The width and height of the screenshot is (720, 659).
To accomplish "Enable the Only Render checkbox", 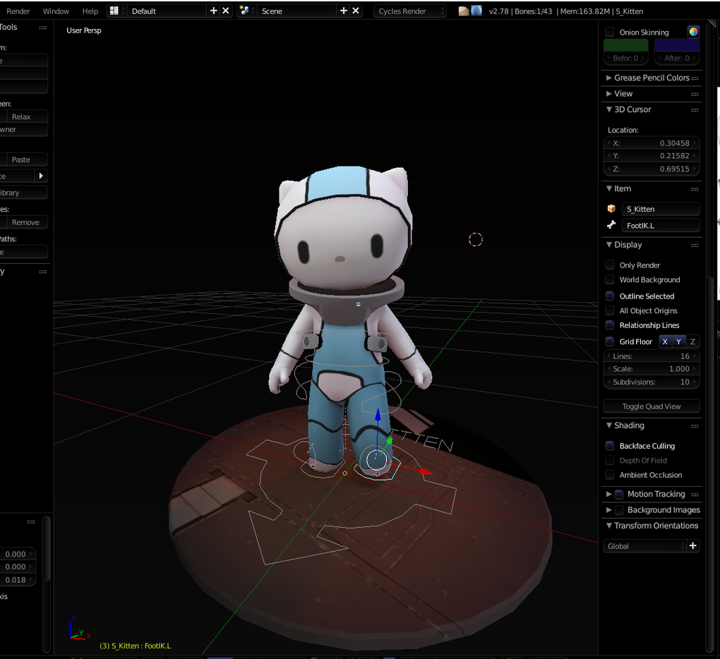I will pos(610,265).
